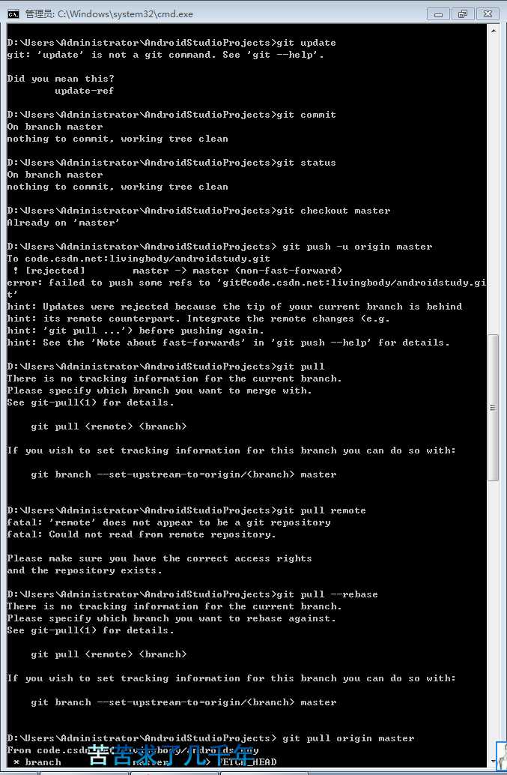Click the scrollbar track above the thumb
The height and width of the screenshot is (775, 507).
[494, 185]
